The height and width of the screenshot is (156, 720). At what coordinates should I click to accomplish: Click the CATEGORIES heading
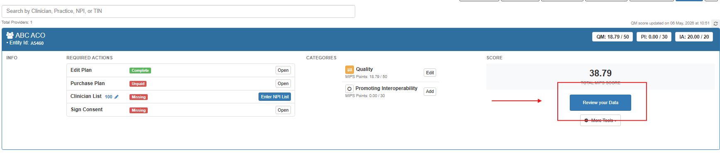tap(321, 58)
